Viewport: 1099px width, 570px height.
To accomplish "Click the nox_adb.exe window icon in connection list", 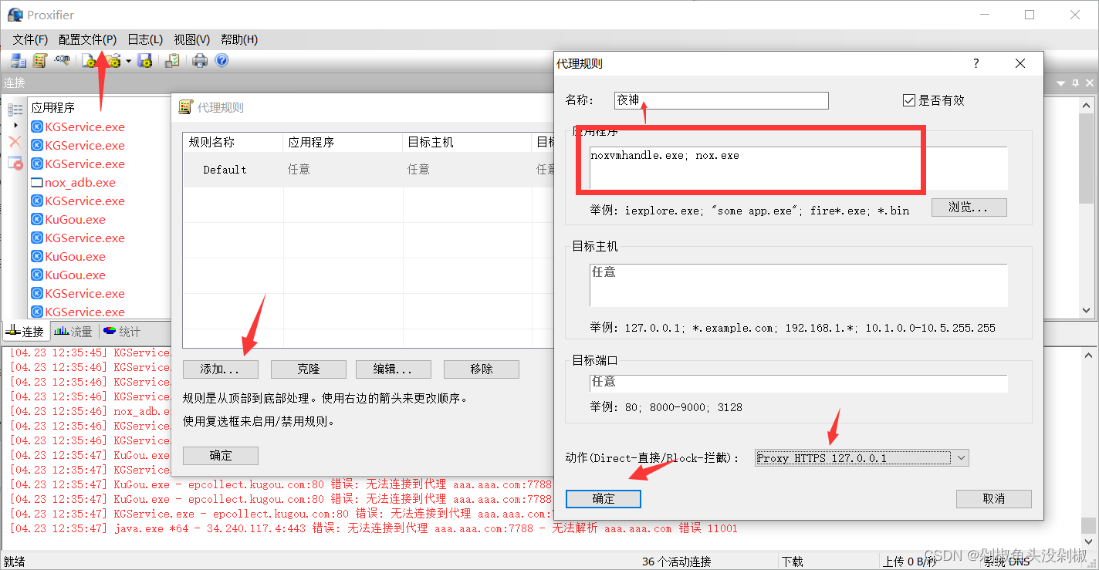I will [36, 183].
